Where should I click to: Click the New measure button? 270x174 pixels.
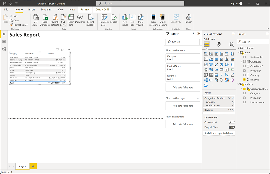154,20
